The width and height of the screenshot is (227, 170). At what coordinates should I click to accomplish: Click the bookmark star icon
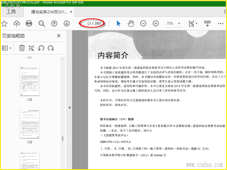click(4, 24)
